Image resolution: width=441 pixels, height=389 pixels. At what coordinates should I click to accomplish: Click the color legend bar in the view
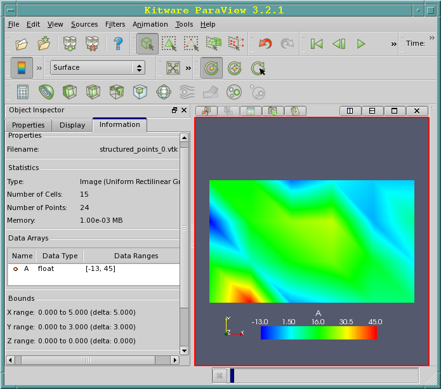click(x=318, y=333)
